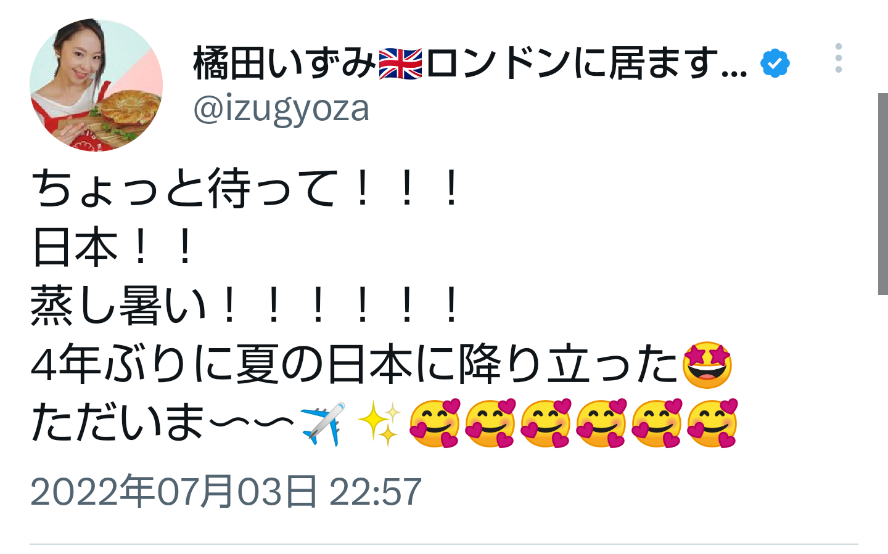Click the truncated name part ロンドンに居ます…
The width and height of the screenshot is (888, 554).
pos(586,63)
